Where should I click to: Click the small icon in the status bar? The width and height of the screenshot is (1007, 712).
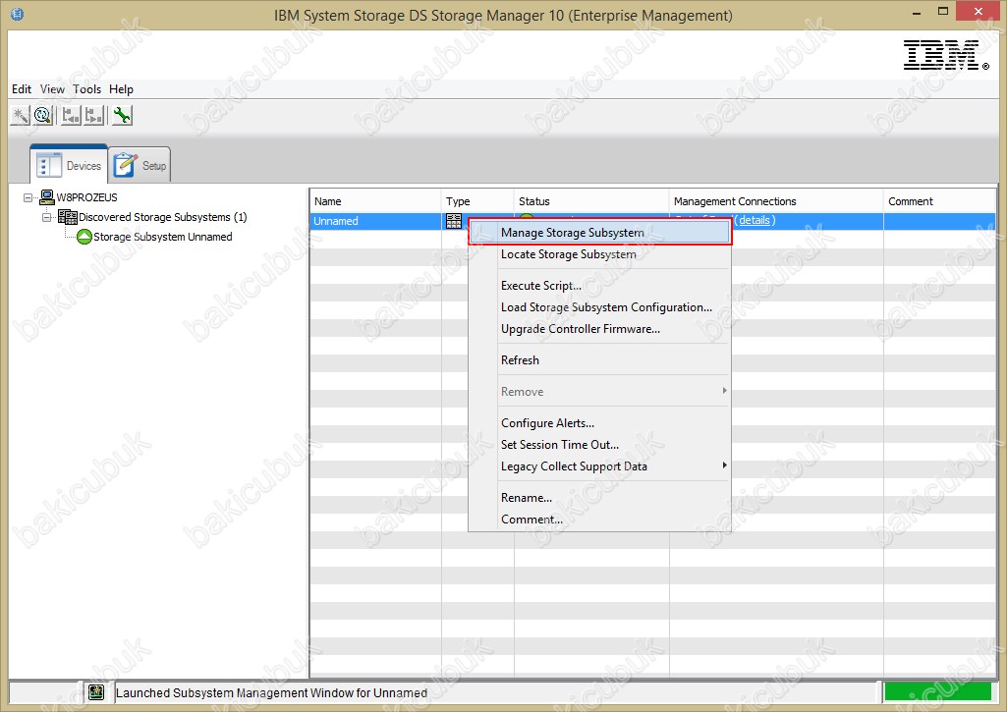pyautogui.click(x=96, y=692)
